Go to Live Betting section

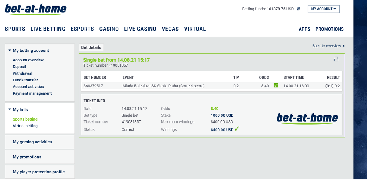tap(48, 29)
